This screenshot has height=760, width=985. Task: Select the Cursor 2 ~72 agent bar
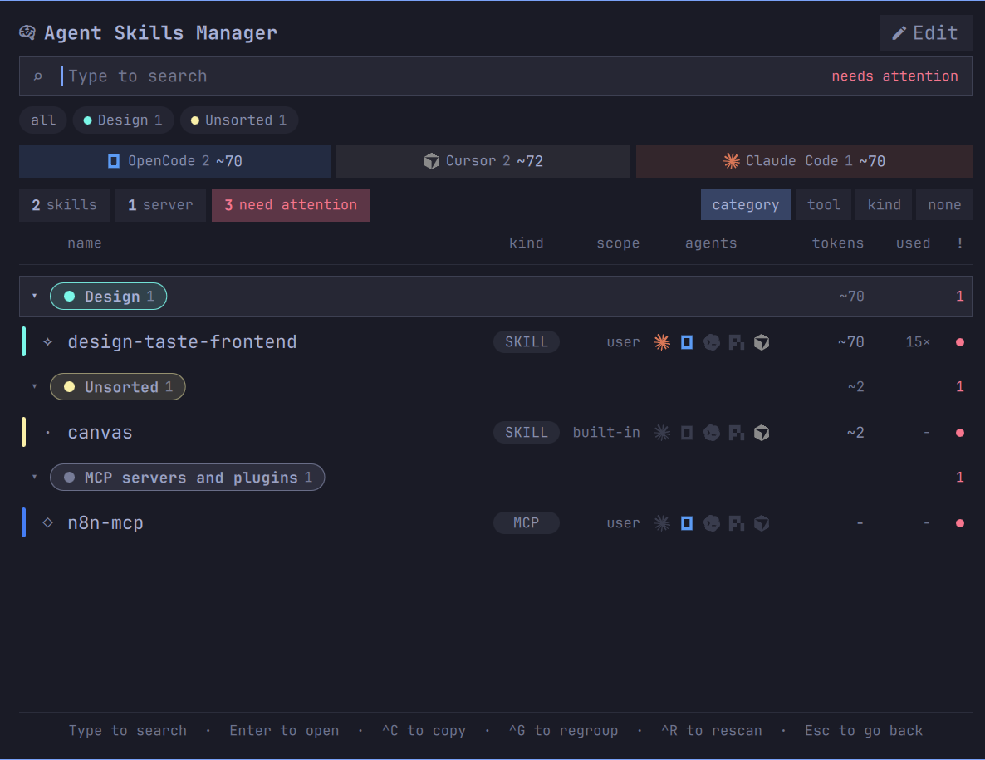click(483, 161)
